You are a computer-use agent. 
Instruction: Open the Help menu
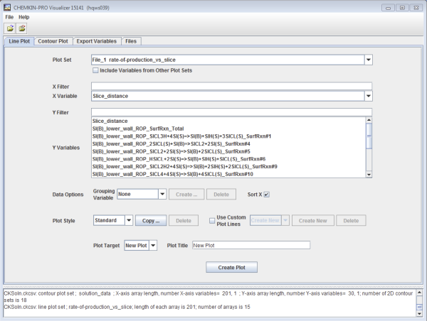pyautogui.click(x=24, y=16)
